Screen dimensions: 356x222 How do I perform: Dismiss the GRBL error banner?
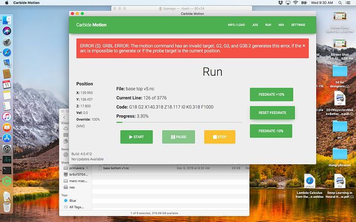pyautogui.click(x=304, y=46)
